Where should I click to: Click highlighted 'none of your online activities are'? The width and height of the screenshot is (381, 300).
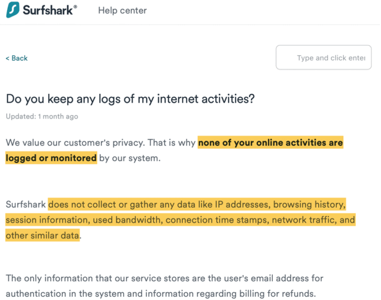(270, 143)
